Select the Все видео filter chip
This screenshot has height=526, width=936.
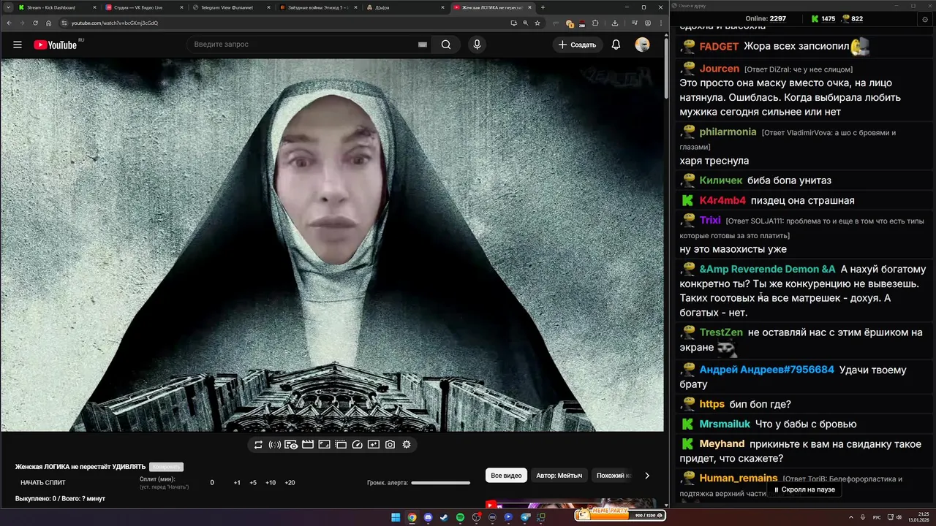[506, 476]
